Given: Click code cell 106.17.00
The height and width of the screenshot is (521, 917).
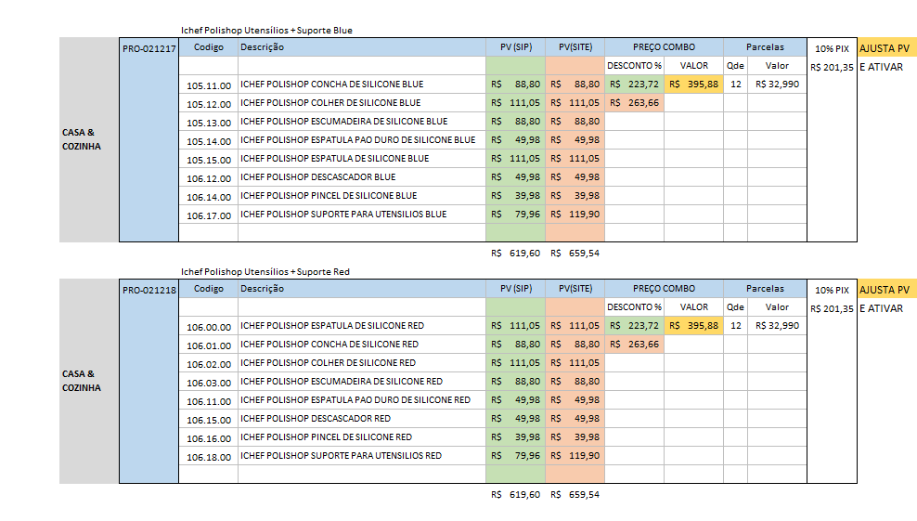Looking at the screenshot, I should click(x=208, y=215).
